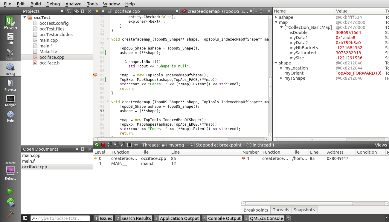
Task: Switch to Analyze mode
Action: coord(10,100)
